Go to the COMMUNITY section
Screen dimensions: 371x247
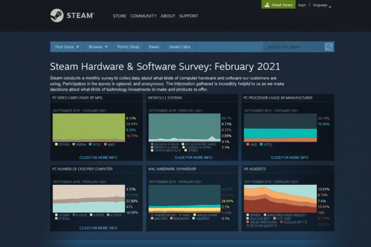click(144, 16)
